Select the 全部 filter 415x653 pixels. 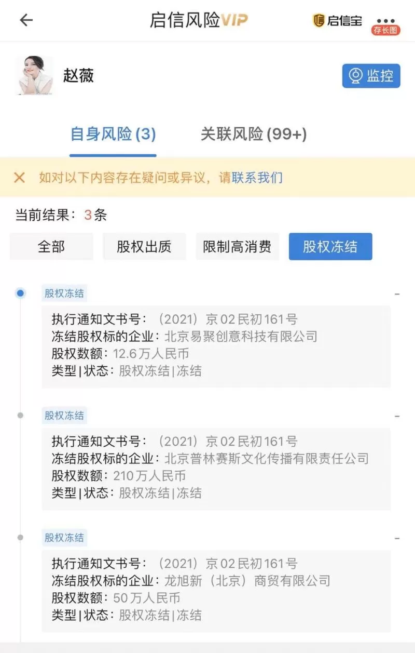[51, 246]
